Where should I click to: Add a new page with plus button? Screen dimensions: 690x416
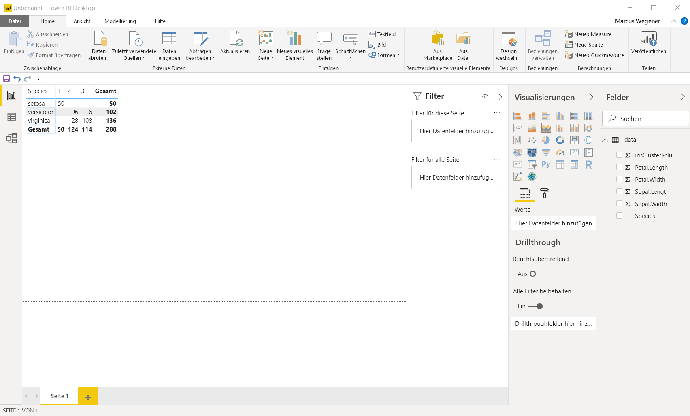88,397
